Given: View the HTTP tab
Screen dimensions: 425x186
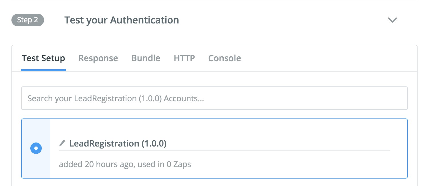Looking at the screenshot, I should point(184,58).
